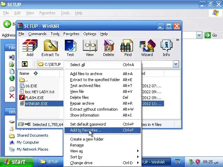223x167 pixels.
Task: Click the Add toolbar icon in WinRAR
Action: 30,48
